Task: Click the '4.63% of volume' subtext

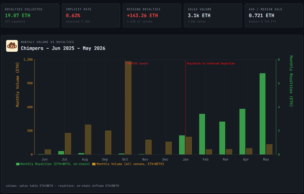Action: (139, 21)
